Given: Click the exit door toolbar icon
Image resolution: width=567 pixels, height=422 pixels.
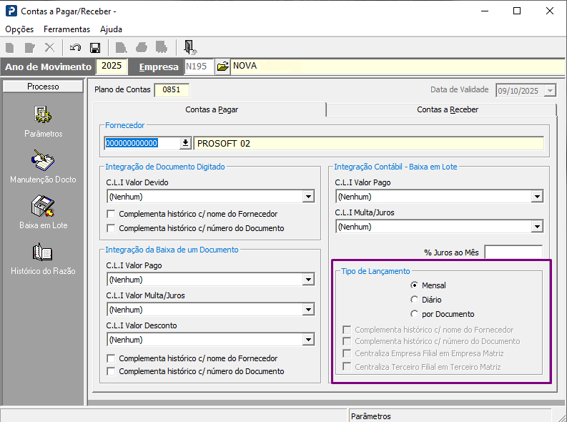Looking at the screenshot, I should tap(189, 48).
